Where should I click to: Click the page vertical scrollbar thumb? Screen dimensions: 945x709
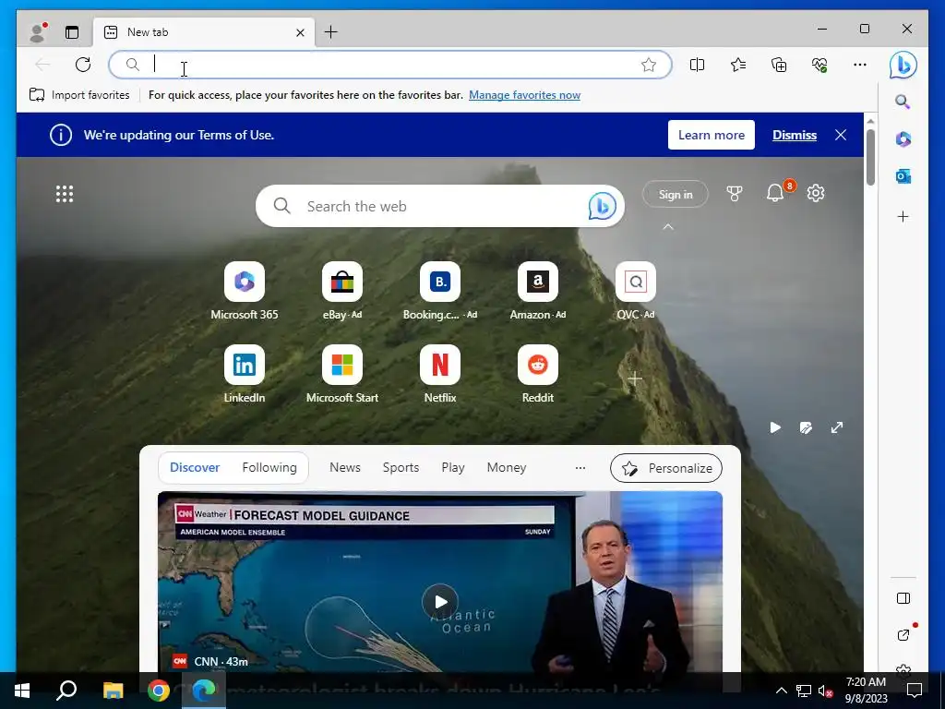pos(870,158)
